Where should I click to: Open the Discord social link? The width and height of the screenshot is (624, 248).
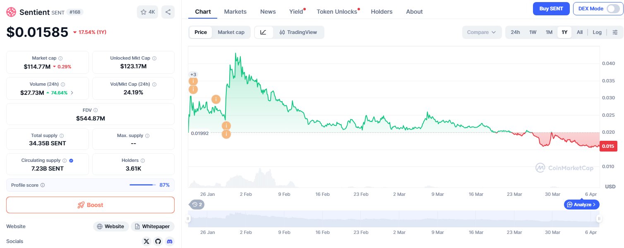(x=169, y=241)
